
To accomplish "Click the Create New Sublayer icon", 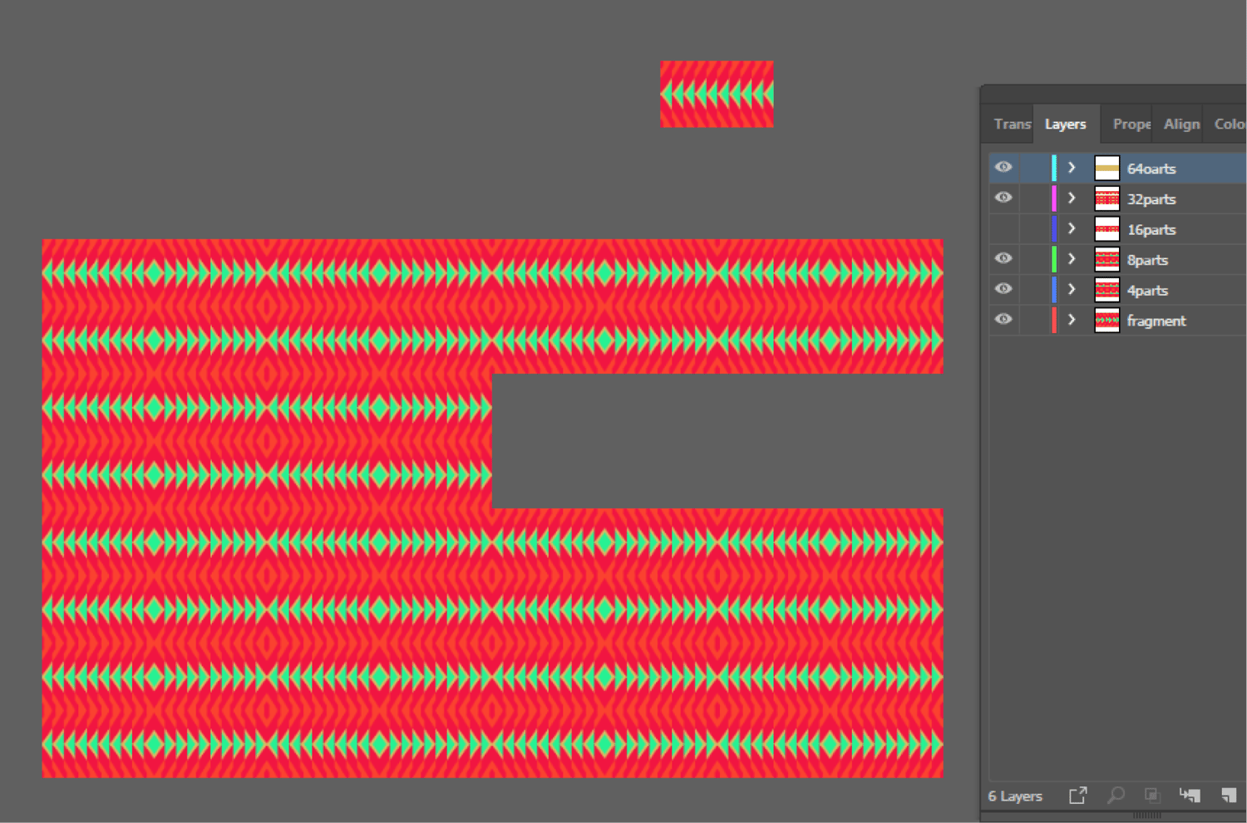I will tap(1190, 796).
